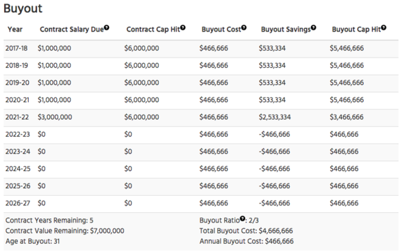Click the Buyout Ratio 2/3 value
411x252 pixels.
253,220
